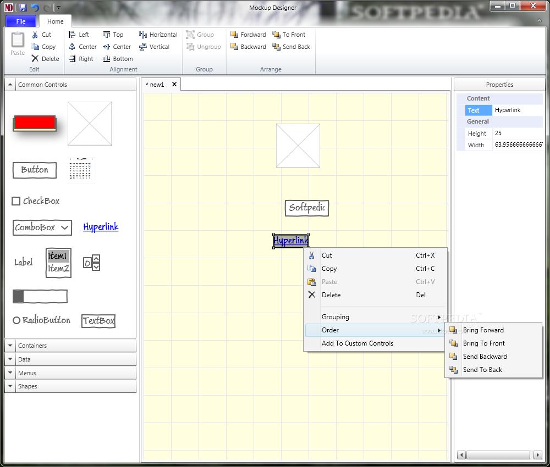Align selection Right
Viewport: 550px width, 467px height.
click(x=81, y=58)
